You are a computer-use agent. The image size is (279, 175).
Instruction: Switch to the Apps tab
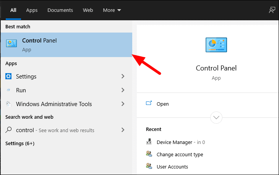[32, 10]
